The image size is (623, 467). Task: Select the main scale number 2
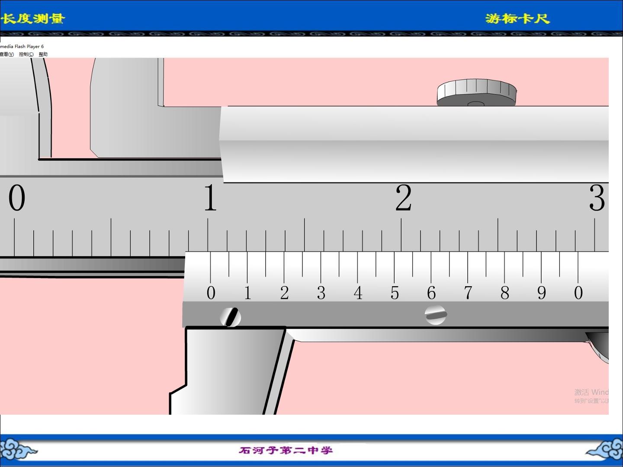coord(403,198)
